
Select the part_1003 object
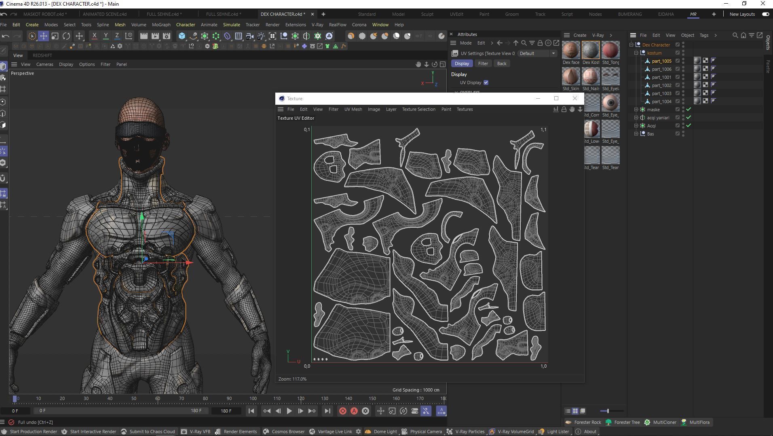pos(661,93)
